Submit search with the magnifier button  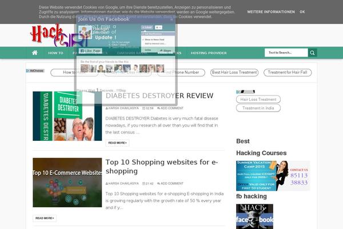click(312, 53)
